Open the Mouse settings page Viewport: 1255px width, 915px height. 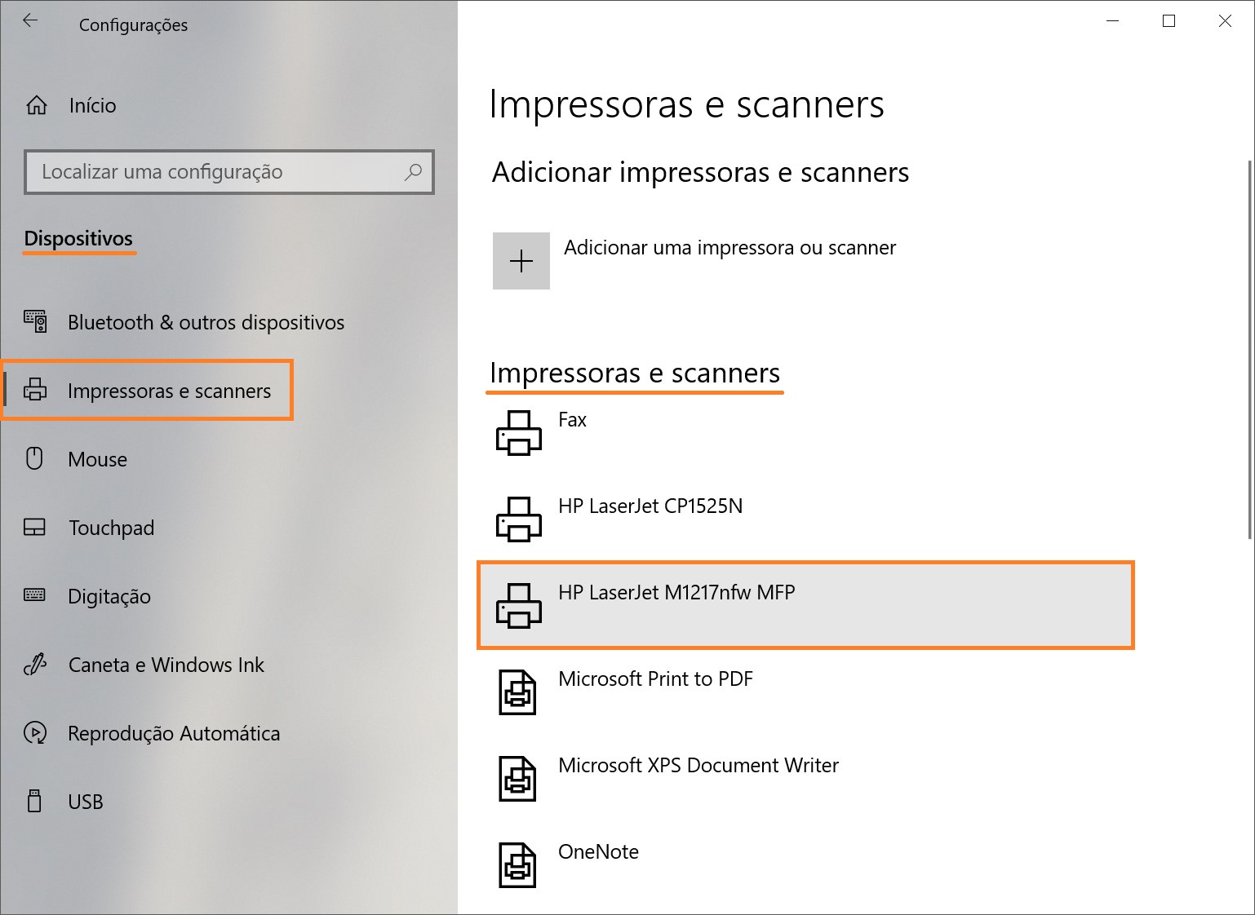click(98, 459)
